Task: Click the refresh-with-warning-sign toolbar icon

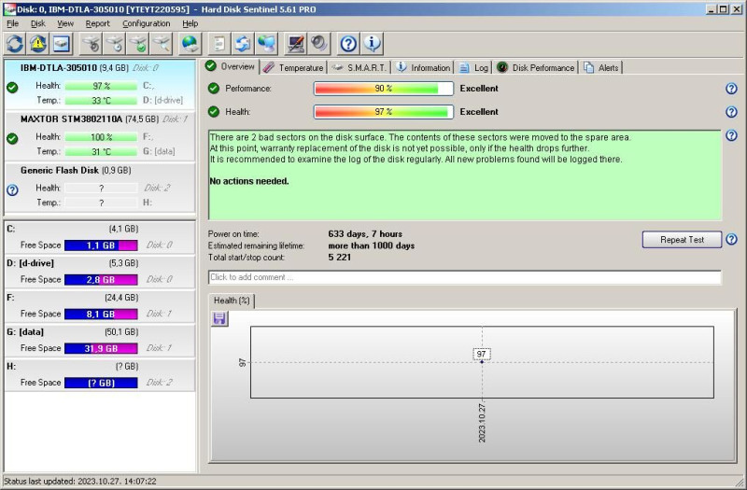Action: point(38,44)
